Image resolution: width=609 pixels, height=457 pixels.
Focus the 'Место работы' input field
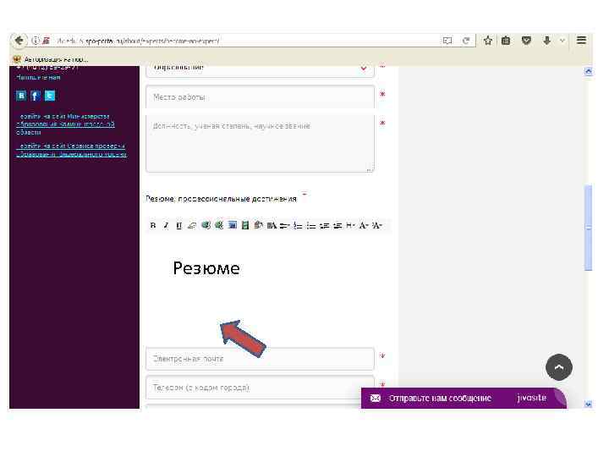pyautogui.click(x=260, y=96)
